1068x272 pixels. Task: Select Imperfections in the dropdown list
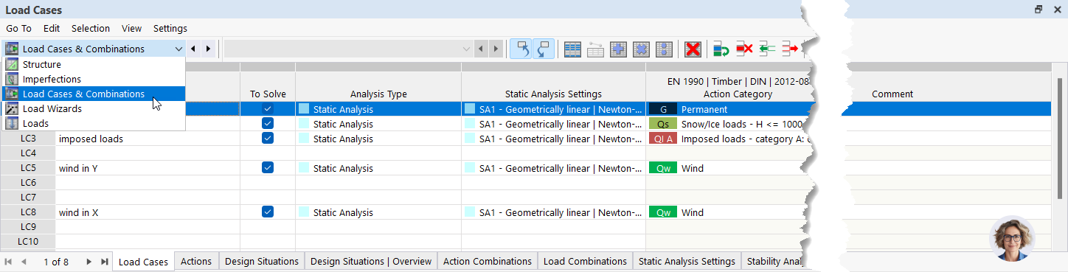click(93, 80)
